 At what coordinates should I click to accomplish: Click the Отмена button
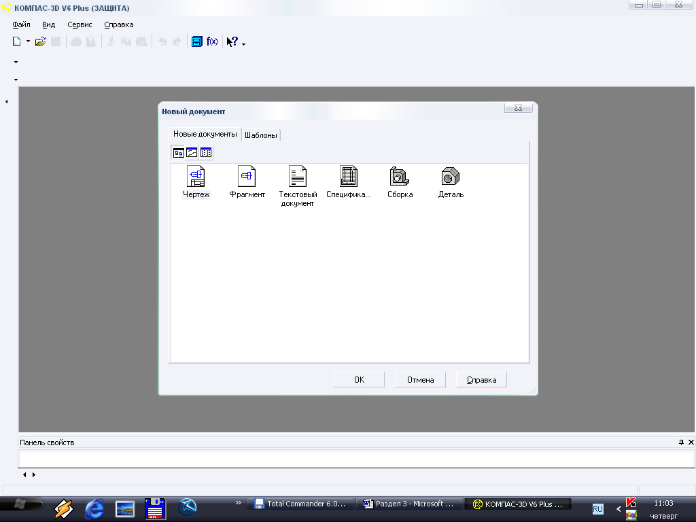pyautogui.click(x=420, y=380)
